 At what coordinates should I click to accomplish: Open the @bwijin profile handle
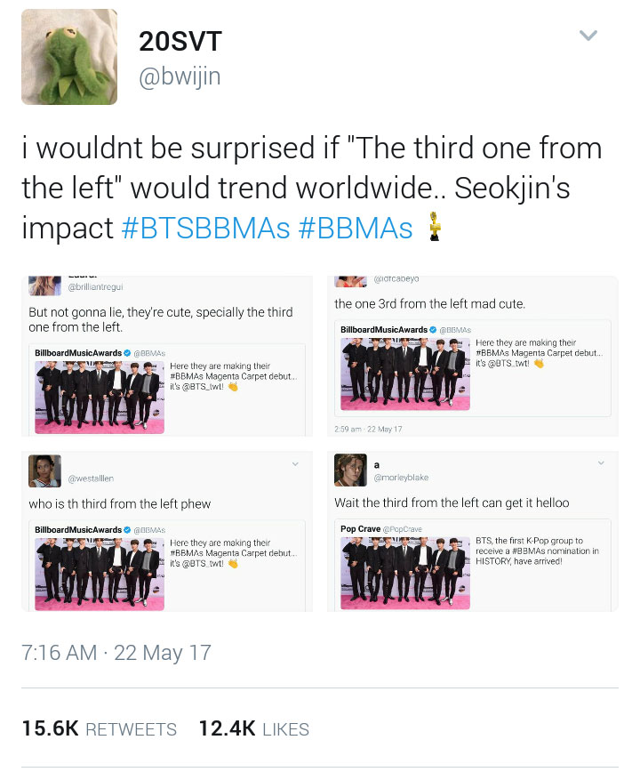pos(180,76)
